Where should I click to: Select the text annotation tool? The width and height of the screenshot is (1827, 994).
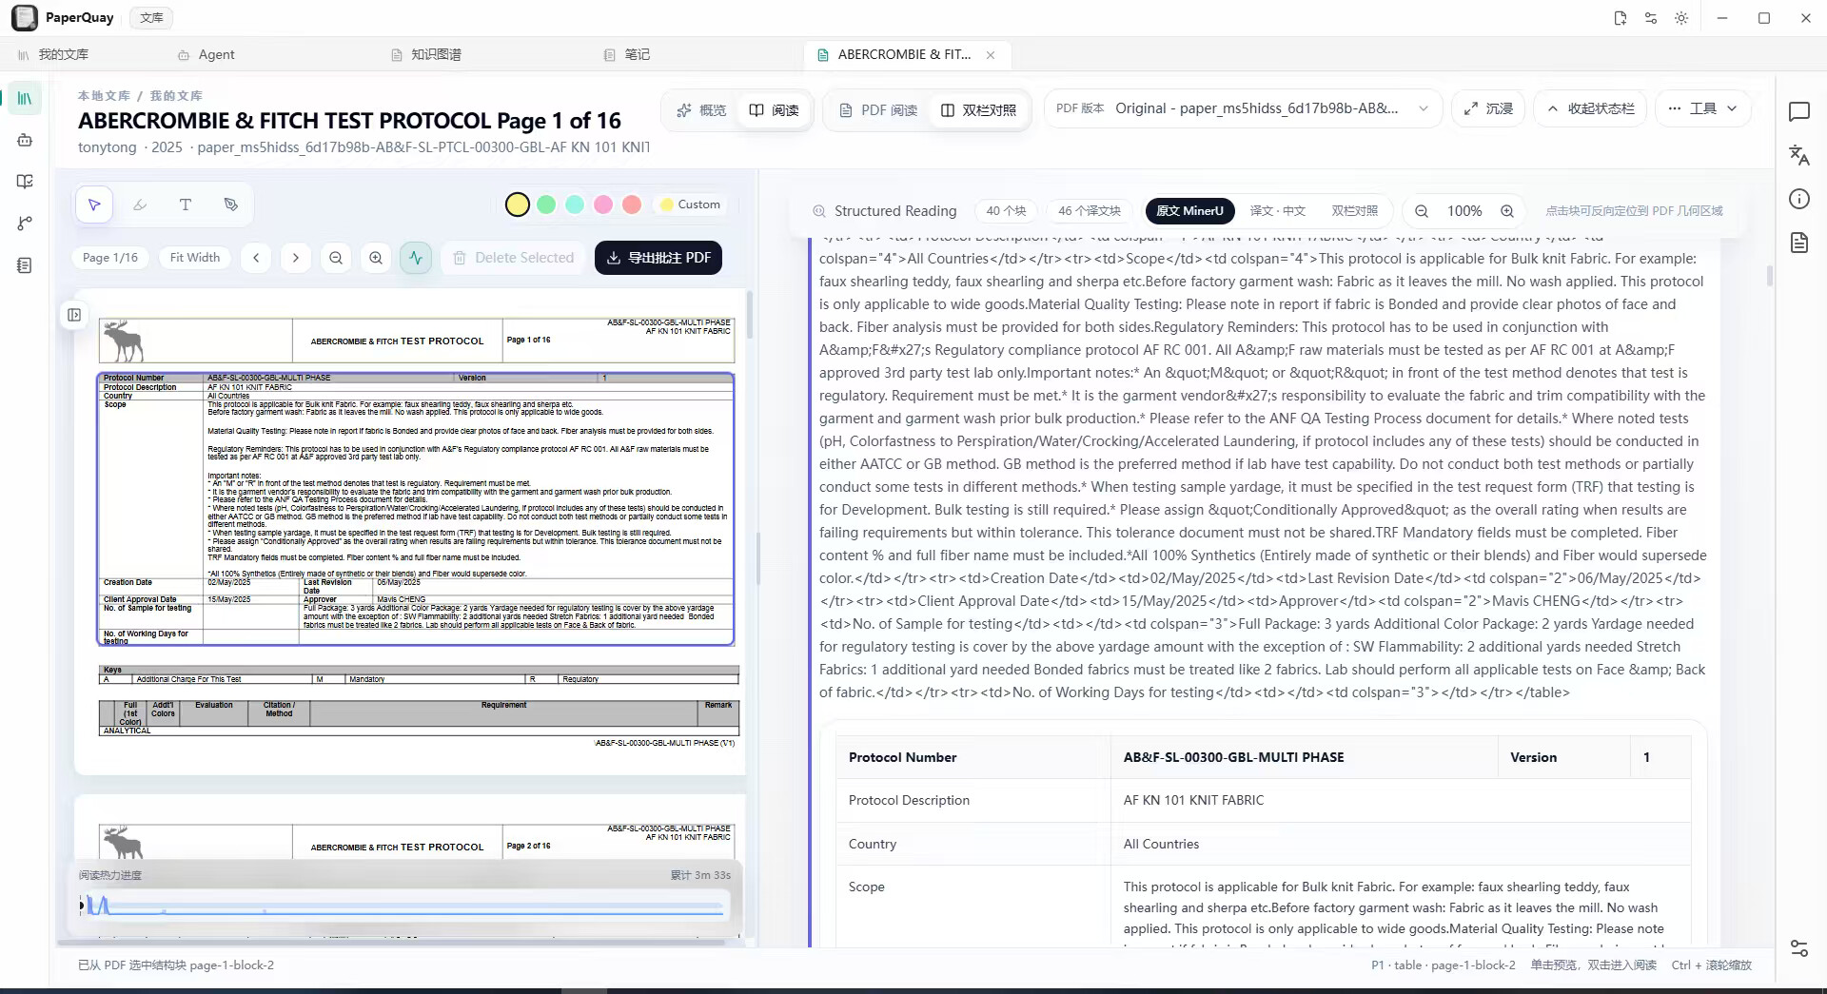pyautogui.click(x=186, y=205)
